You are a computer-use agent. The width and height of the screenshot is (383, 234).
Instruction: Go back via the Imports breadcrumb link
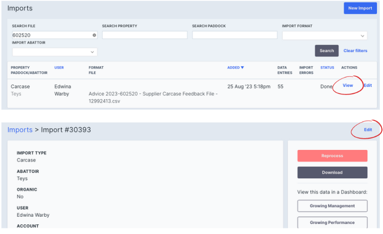[20, 130]
